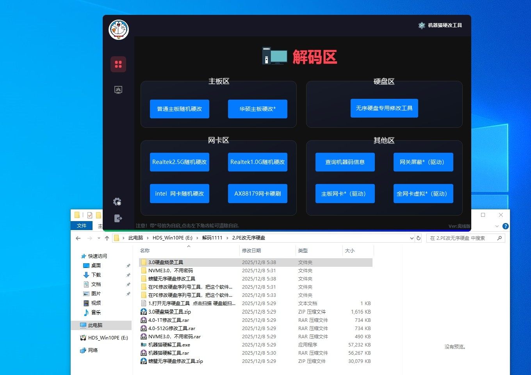Go back in Explorer navigation
This screenshot has width=531, height=375.
pyautogui.click(x=78, y=238)
